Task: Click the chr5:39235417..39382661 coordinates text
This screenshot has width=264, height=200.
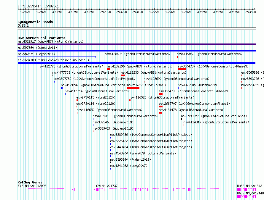Action: pyautogui.click(x=38, y=7)
